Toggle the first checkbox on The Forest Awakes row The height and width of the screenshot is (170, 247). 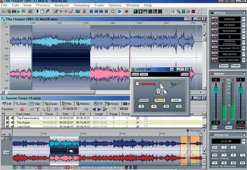click(x=137, y=118)
